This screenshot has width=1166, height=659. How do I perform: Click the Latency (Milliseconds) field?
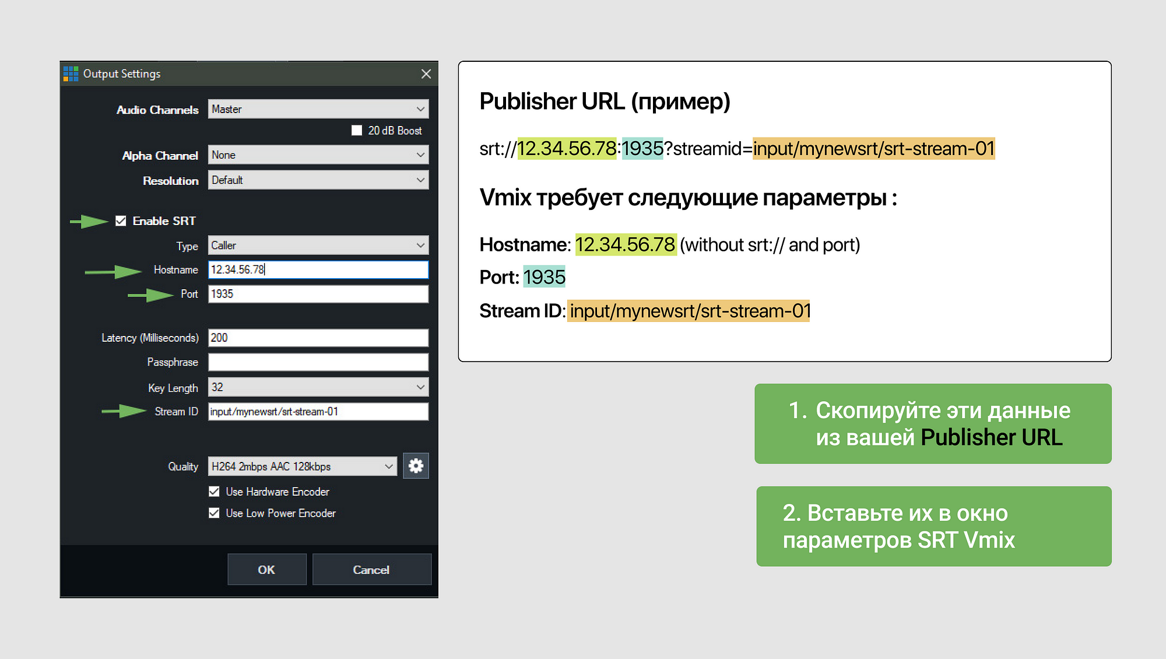tap(318, 338)
